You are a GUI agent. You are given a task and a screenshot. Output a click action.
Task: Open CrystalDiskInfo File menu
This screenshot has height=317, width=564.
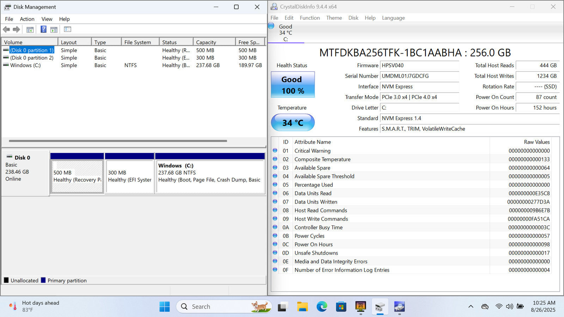[x=274, y=18]
